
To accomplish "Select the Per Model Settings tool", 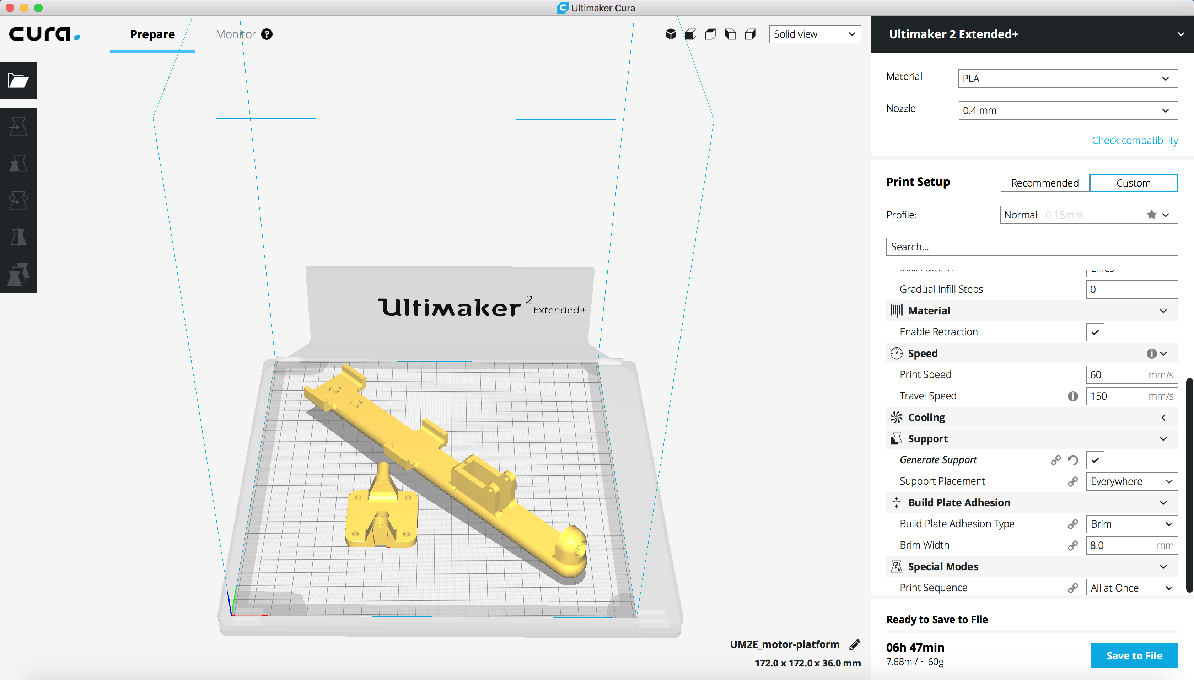I will pos(18,274).
